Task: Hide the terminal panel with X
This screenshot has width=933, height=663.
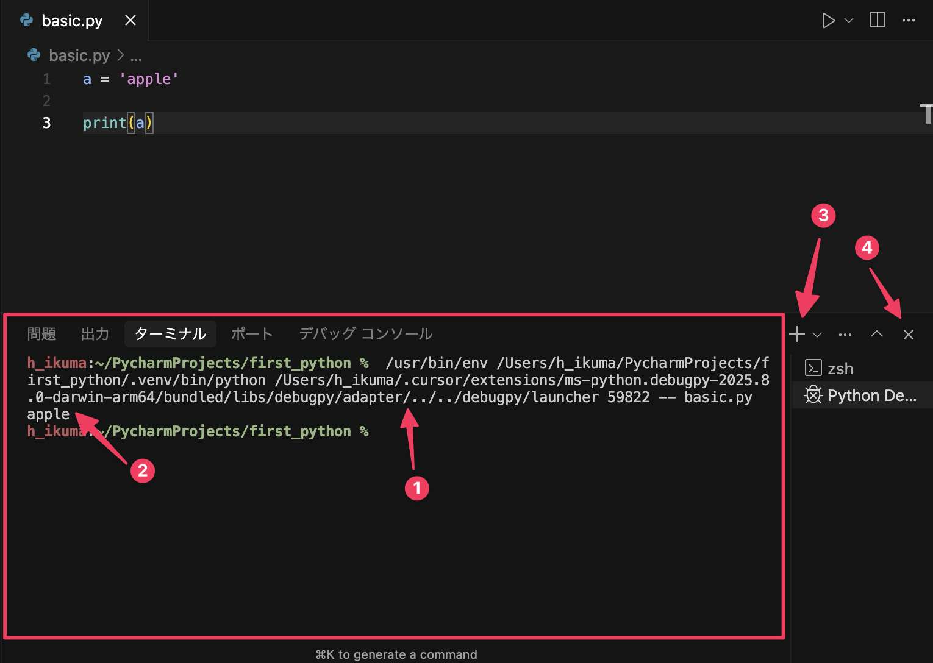Action: pyautogui.click(x=908, y=335)
